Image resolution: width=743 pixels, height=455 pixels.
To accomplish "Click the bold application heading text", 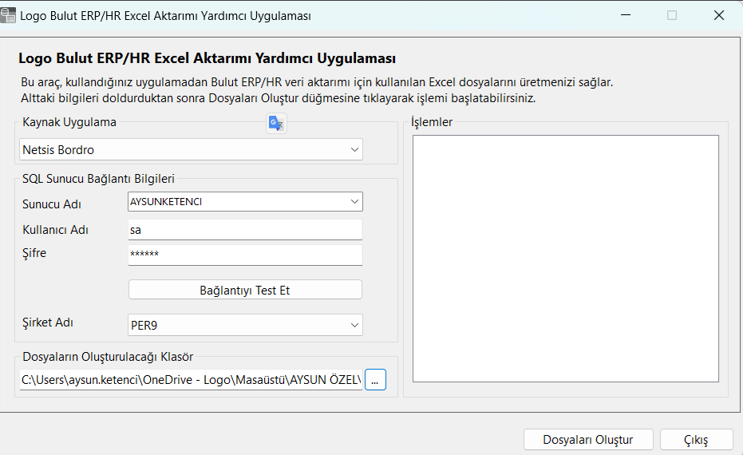I will [207, 58].
